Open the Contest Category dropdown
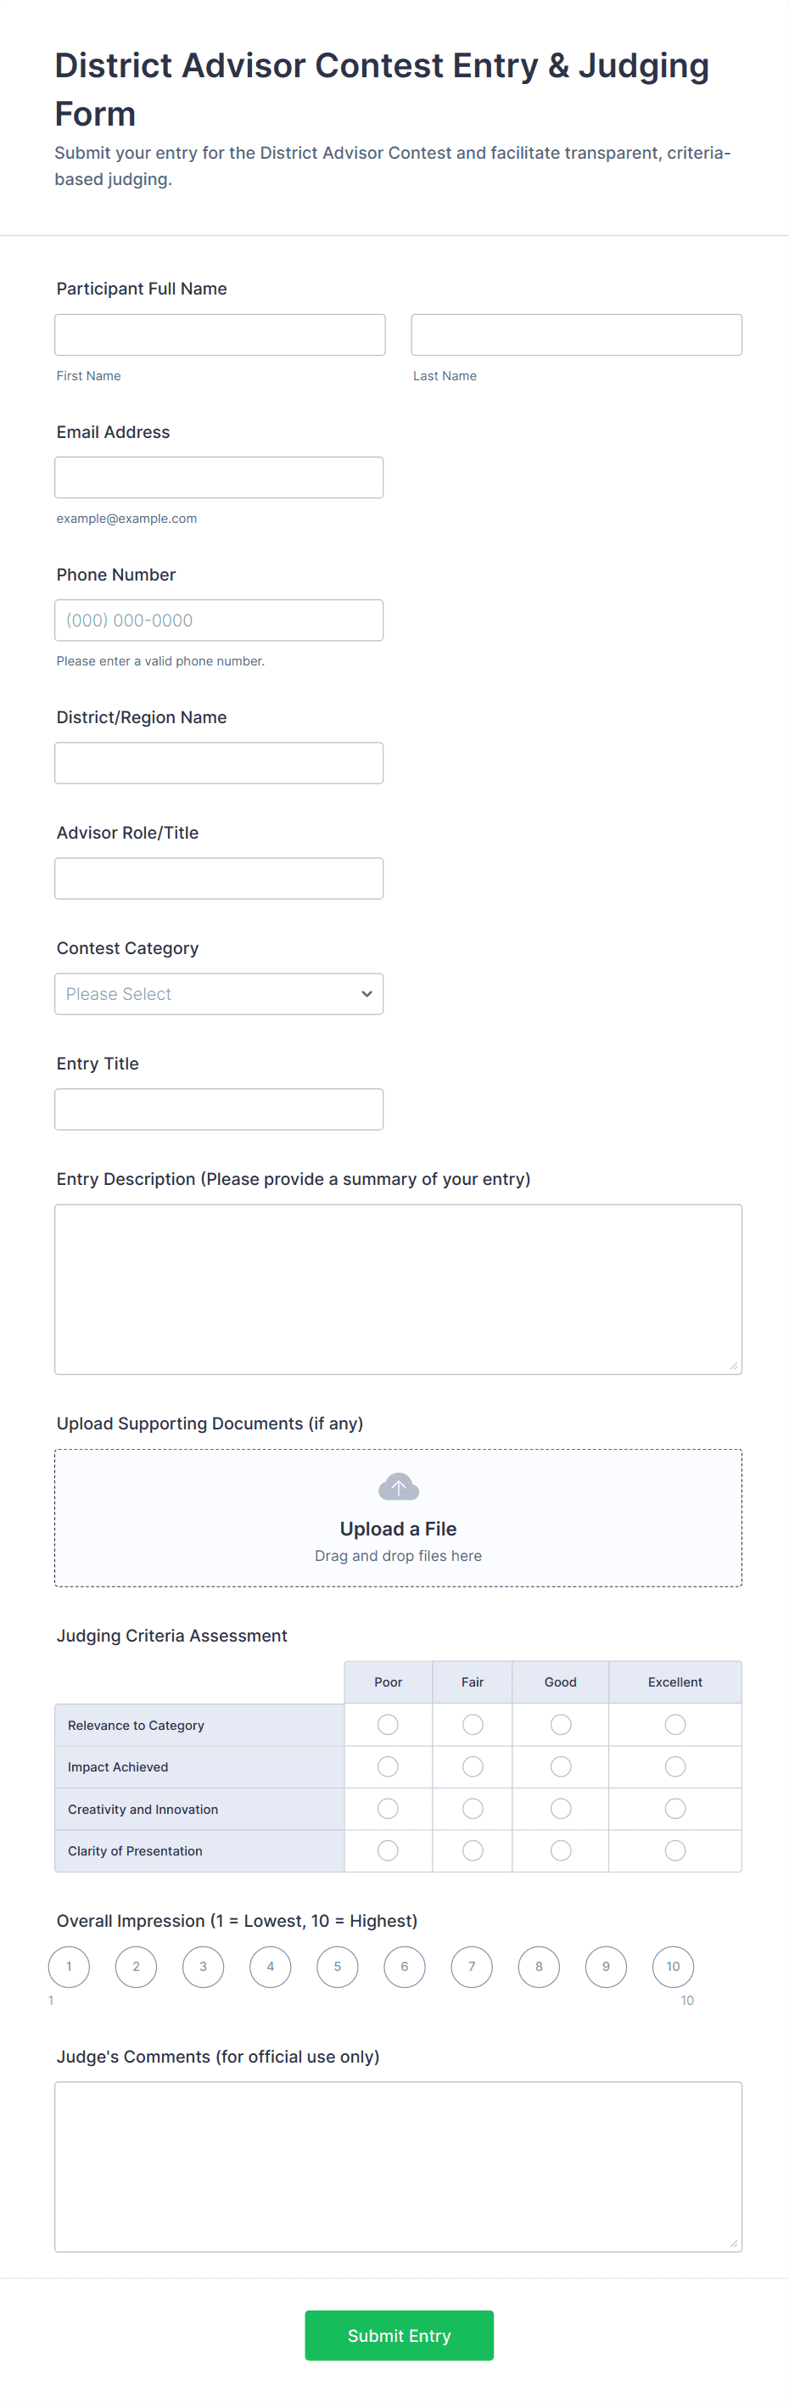789x2403 pixels. pyautogui.click(x=218, y=993)
